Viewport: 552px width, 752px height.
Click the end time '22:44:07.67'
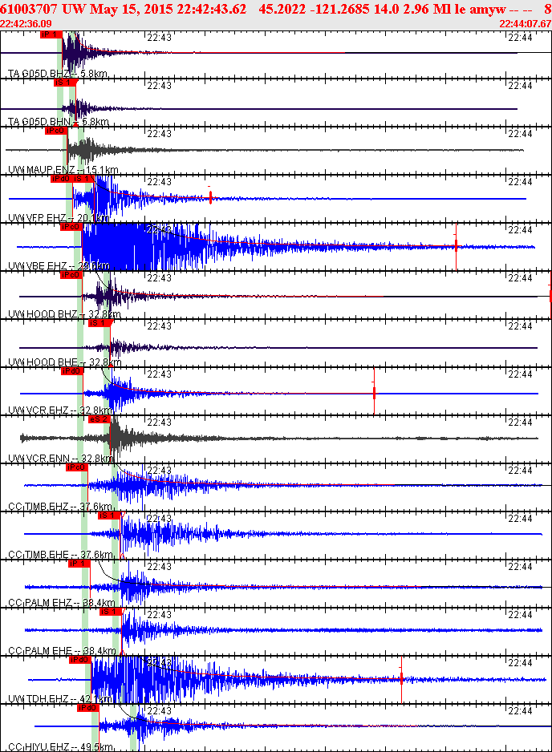click(x=525, y=23)
